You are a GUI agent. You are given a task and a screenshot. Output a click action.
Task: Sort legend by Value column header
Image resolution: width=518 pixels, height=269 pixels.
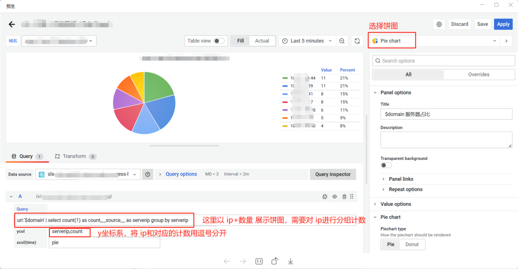pos(326,70)
